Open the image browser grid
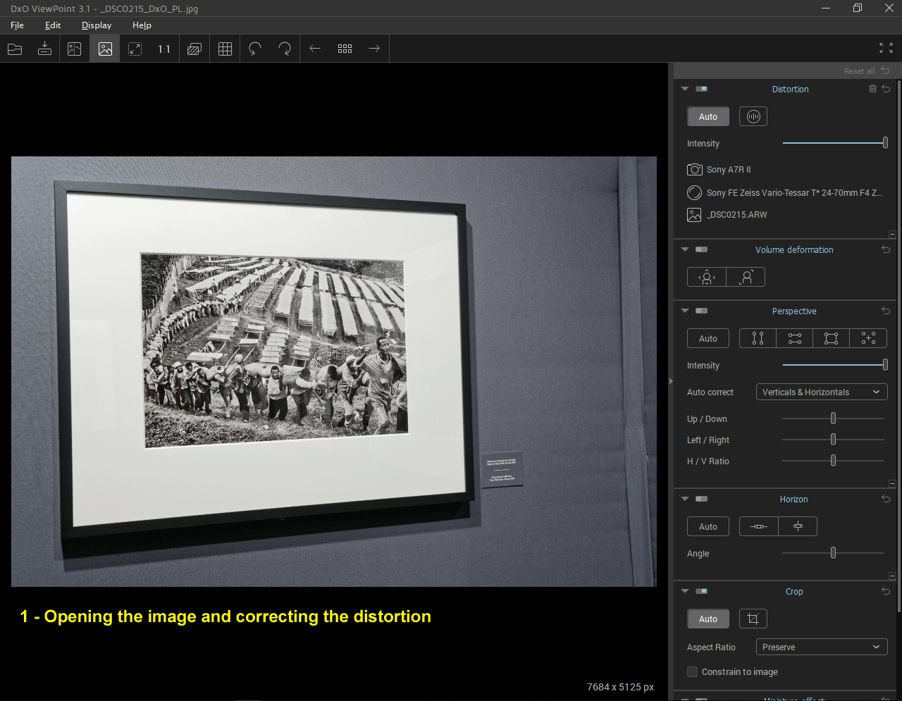 (x=345, y=49)
